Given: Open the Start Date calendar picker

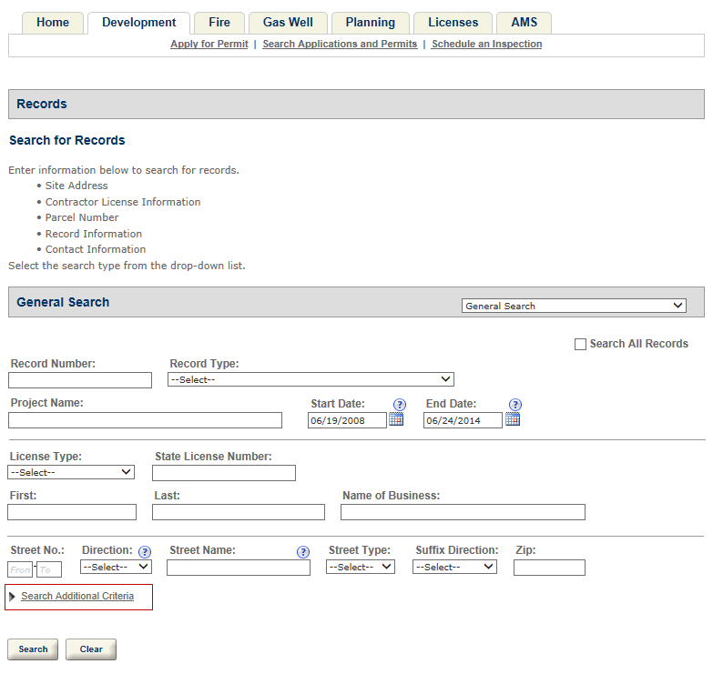Looking at the screenshot, I should pos(396,419).
